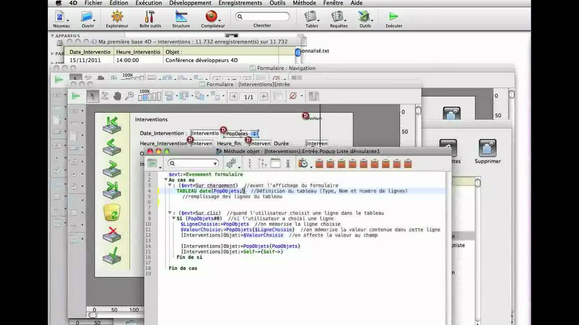Click the window layout icon in method editor
The image size is (579, 325).
[x=275, y=163]
